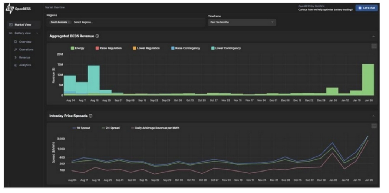The width and height of the screenshot is (389, 193).
Task: Click the OpenBESS logo icon
Action: click(x=10, y=9)
